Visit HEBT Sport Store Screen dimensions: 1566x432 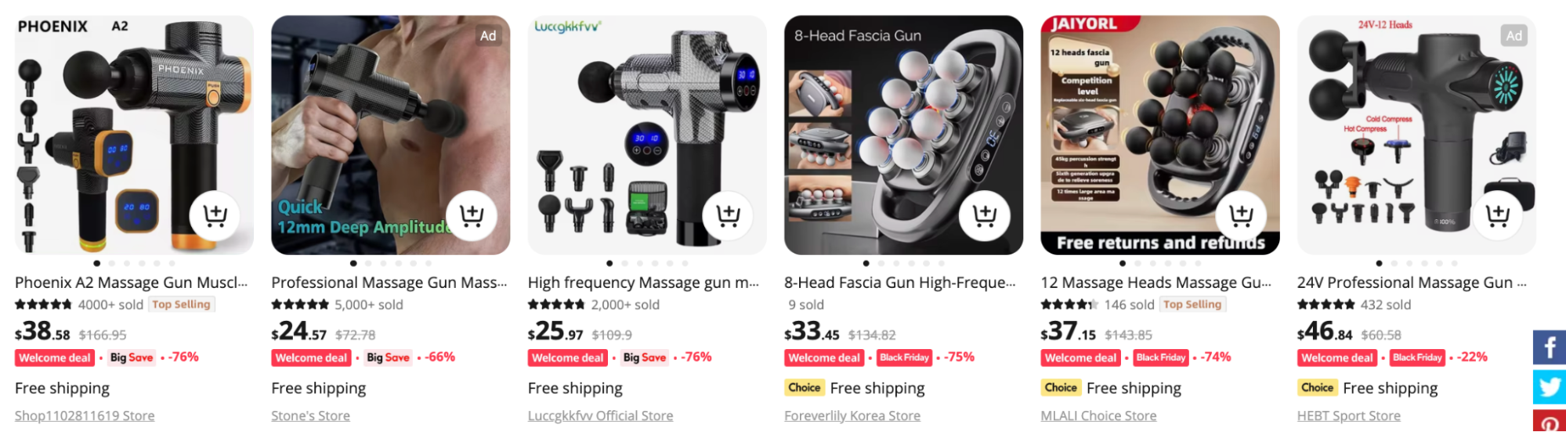1348,416
